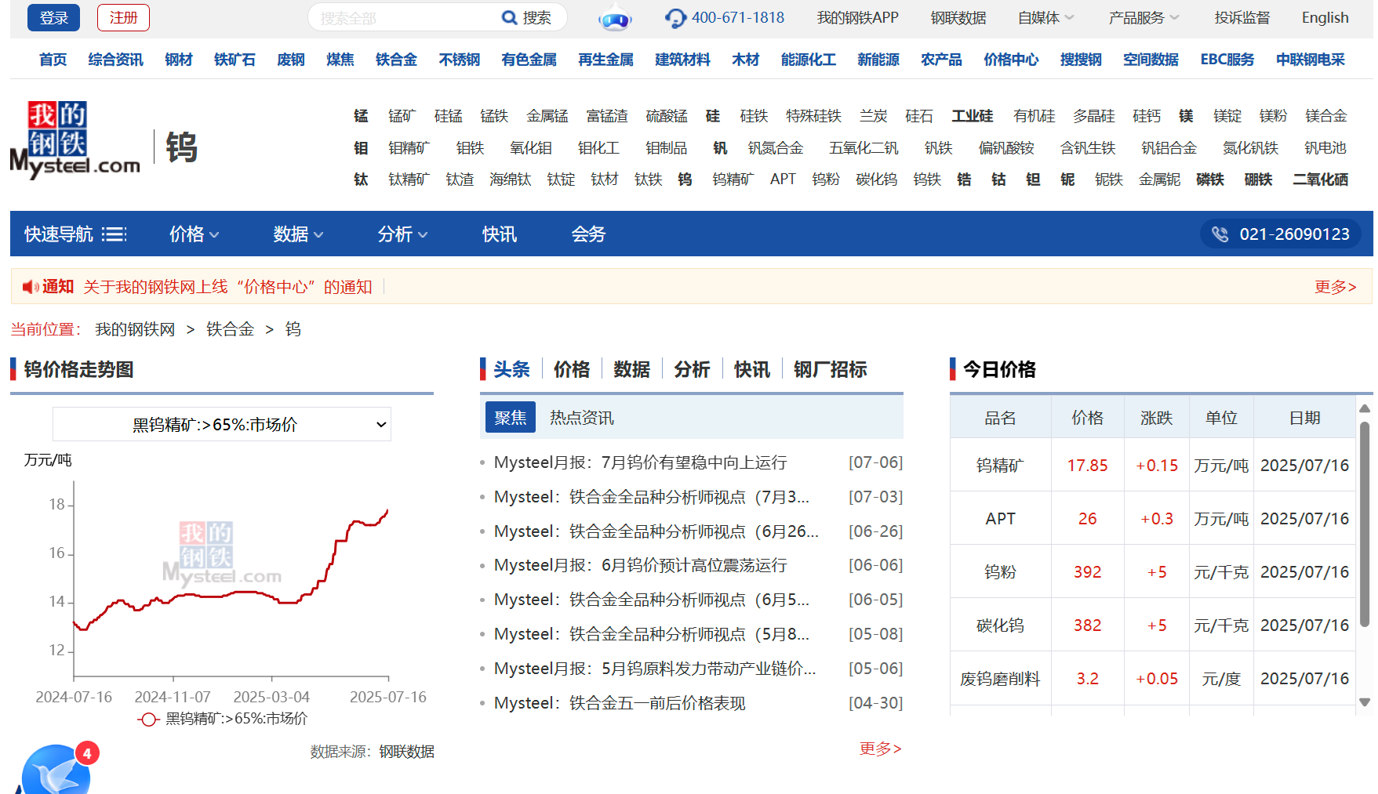This screenshot has height=794, width=1378.
Task: Open the 海绵钛 sub-category link
Action: coord(511,179)
